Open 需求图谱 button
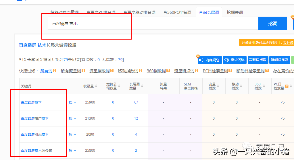This screenshot has height=160, width=294. pos(235,60)
